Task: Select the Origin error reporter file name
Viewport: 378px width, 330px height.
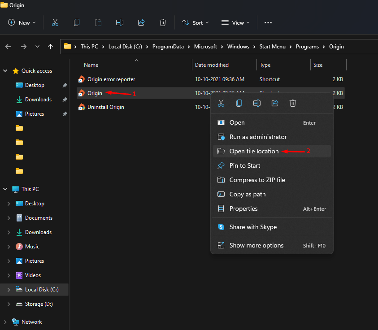Action: tap(111, 79)
